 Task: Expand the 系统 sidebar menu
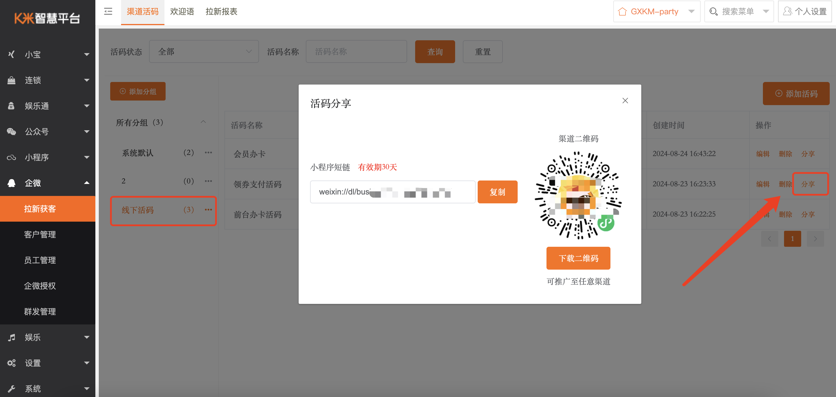click(x=87, y=388)
